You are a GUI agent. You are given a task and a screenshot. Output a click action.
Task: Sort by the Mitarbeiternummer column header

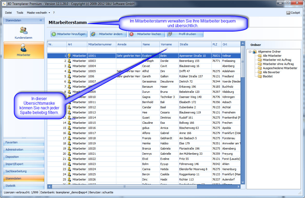click(x=100, y=44)
